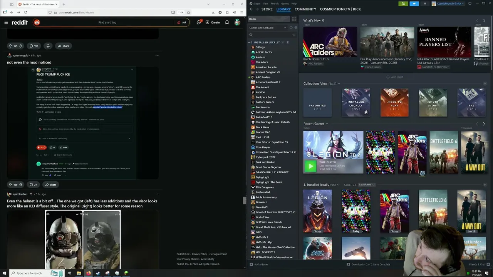Toggle ready-to-play filter icon
Screen dimensions: 493x277
pos(296,28)
